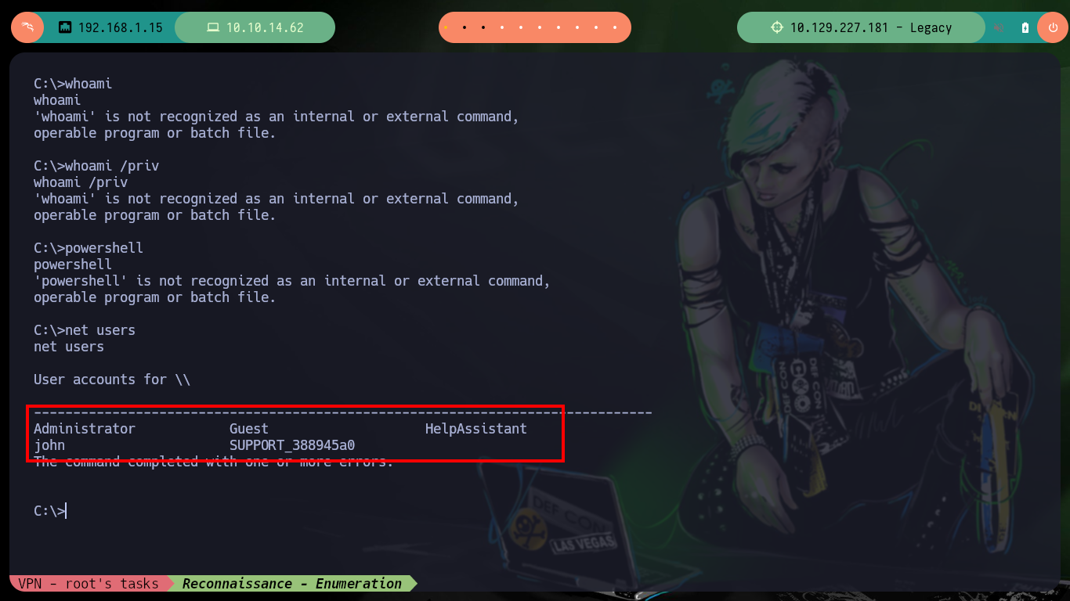
Task: Click the 10.129.227.181 - Legacy target label
Action: click(871, 27)
